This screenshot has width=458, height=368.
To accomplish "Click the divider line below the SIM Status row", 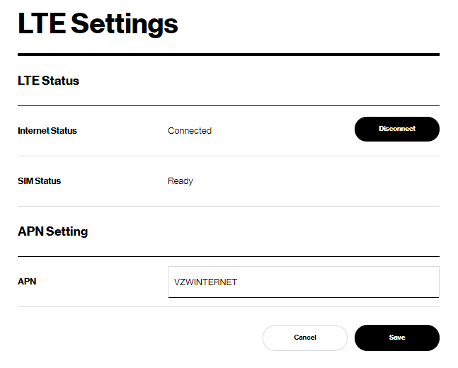I will [228, 206].
